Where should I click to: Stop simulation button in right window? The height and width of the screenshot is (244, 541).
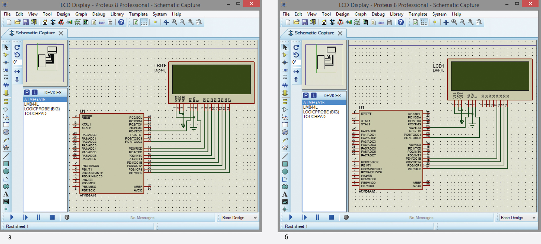click(x=331, y=217)
